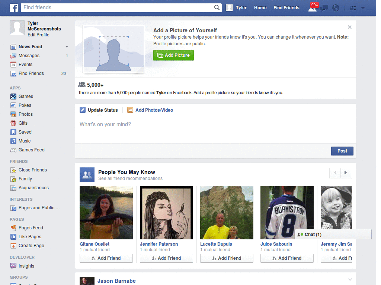Open account menu dropdown arrow in top bar
381x285 pixels.
[x=363, y=8]
